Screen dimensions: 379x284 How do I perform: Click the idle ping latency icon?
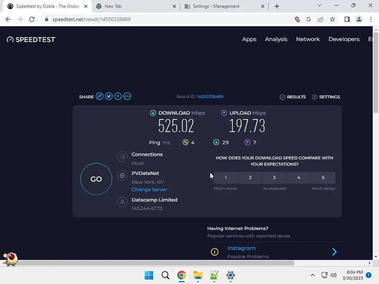tap(185, 142)
